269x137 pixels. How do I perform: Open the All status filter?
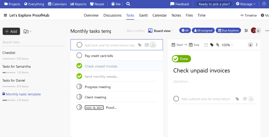point(185,30)
